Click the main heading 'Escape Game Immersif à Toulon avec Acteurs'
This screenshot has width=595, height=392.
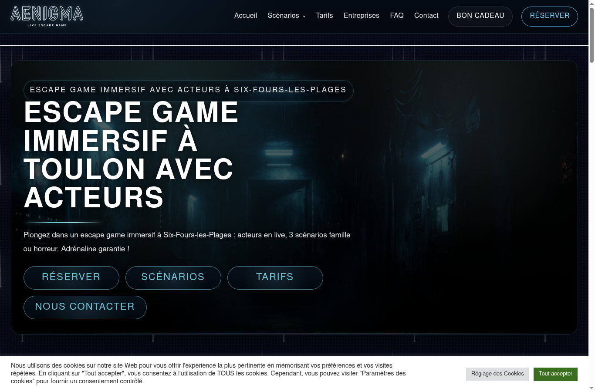131,155
